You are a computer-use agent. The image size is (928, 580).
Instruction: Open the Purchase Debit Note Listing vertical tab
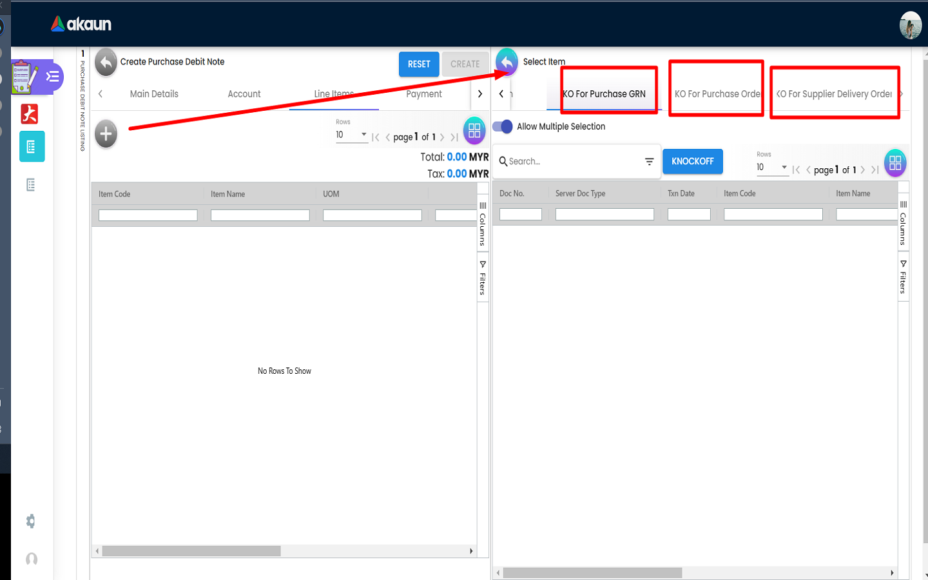(x=82, y=101)
